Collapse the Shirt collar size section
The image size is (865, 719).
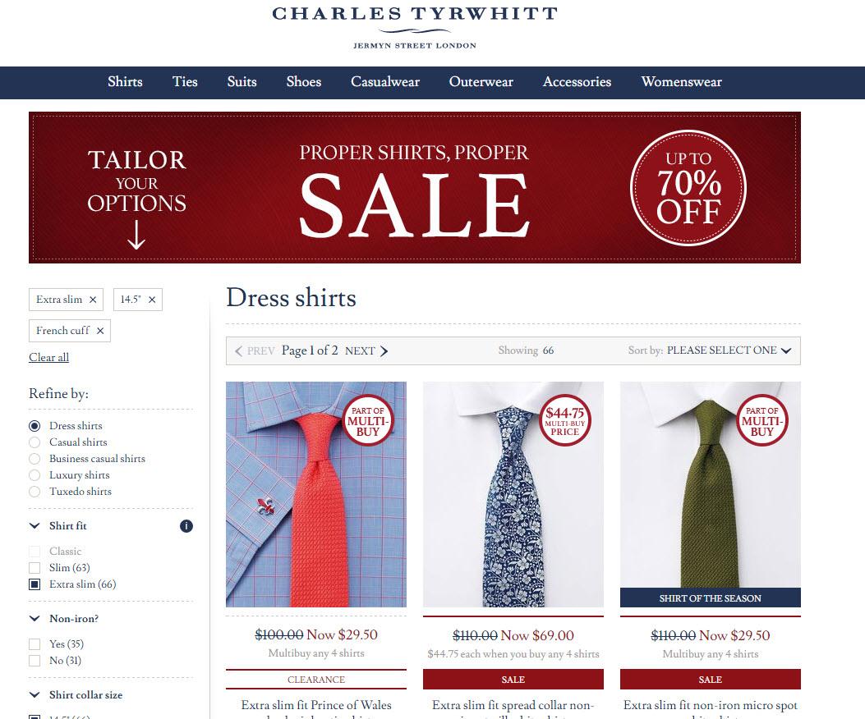(x=35, y=694)
